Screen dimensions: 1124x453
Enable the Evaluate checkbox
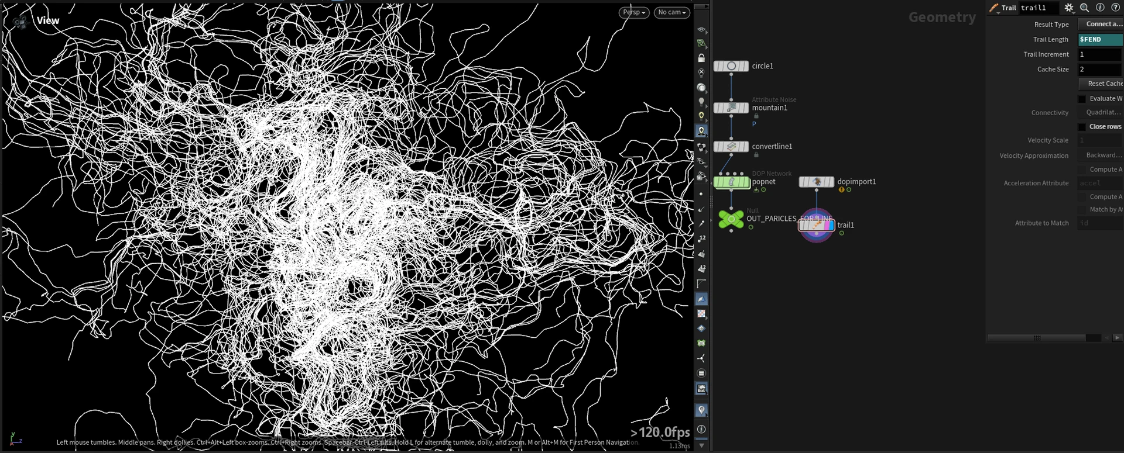pyautogui.click(x=1082, y=99)
